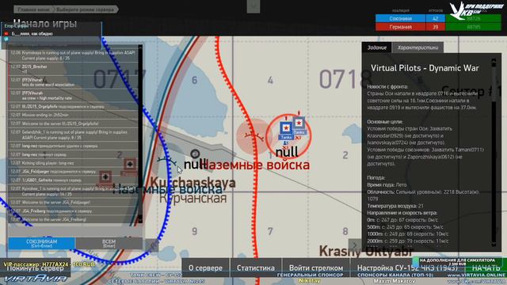Click the German airfield cross icon near sector 2
Image resolution: width=507 pixels, height=285 pixels.
tap(130, 164)
